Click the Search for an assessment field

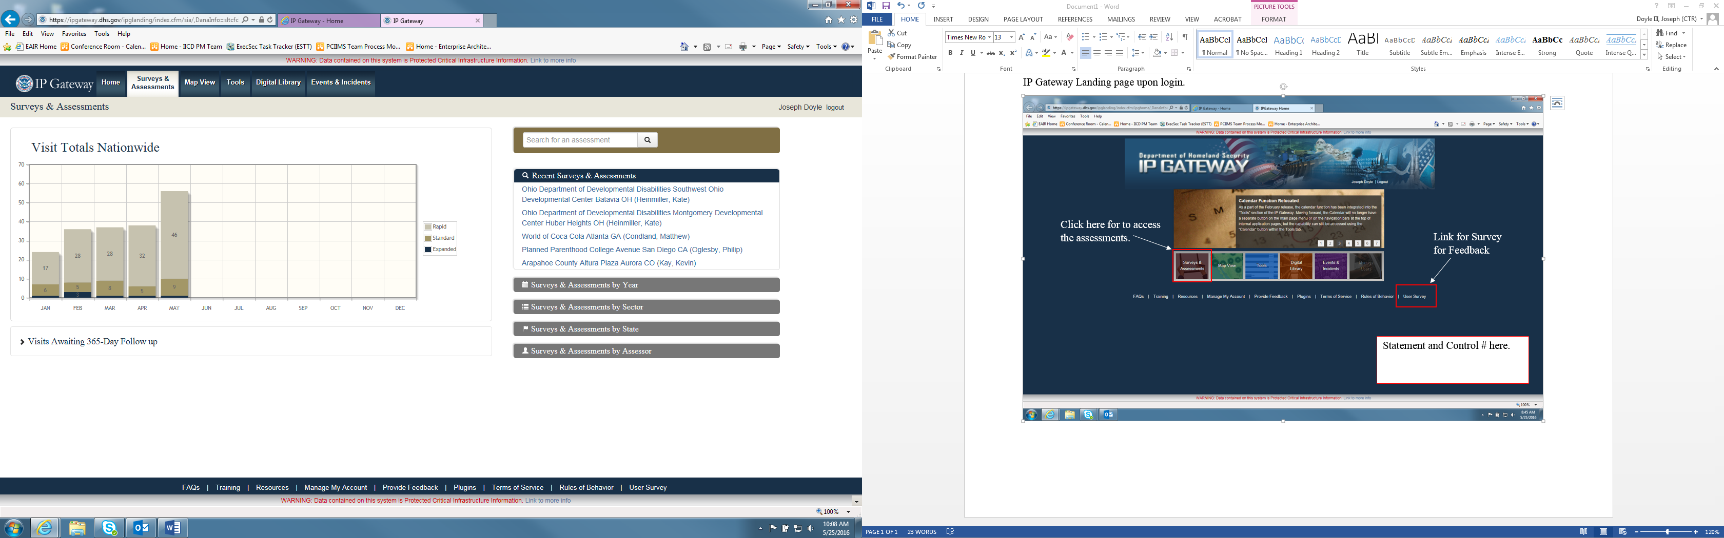[x=580, y=140]
